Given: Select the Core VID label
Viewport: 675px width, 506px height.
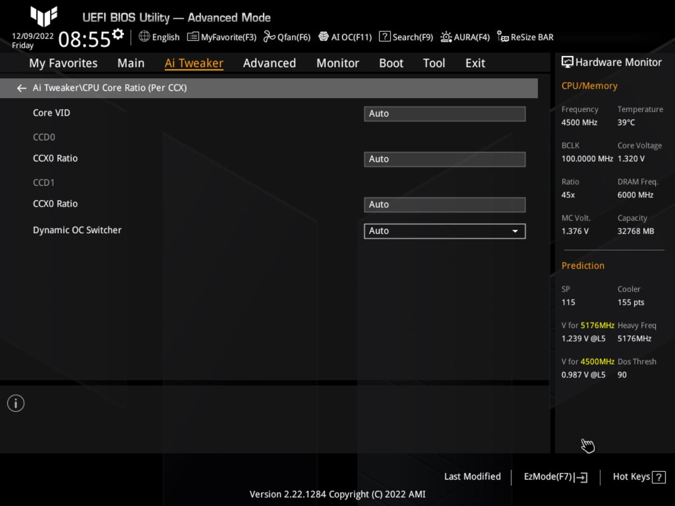Looking at the screenshot, I should point(51,113).
